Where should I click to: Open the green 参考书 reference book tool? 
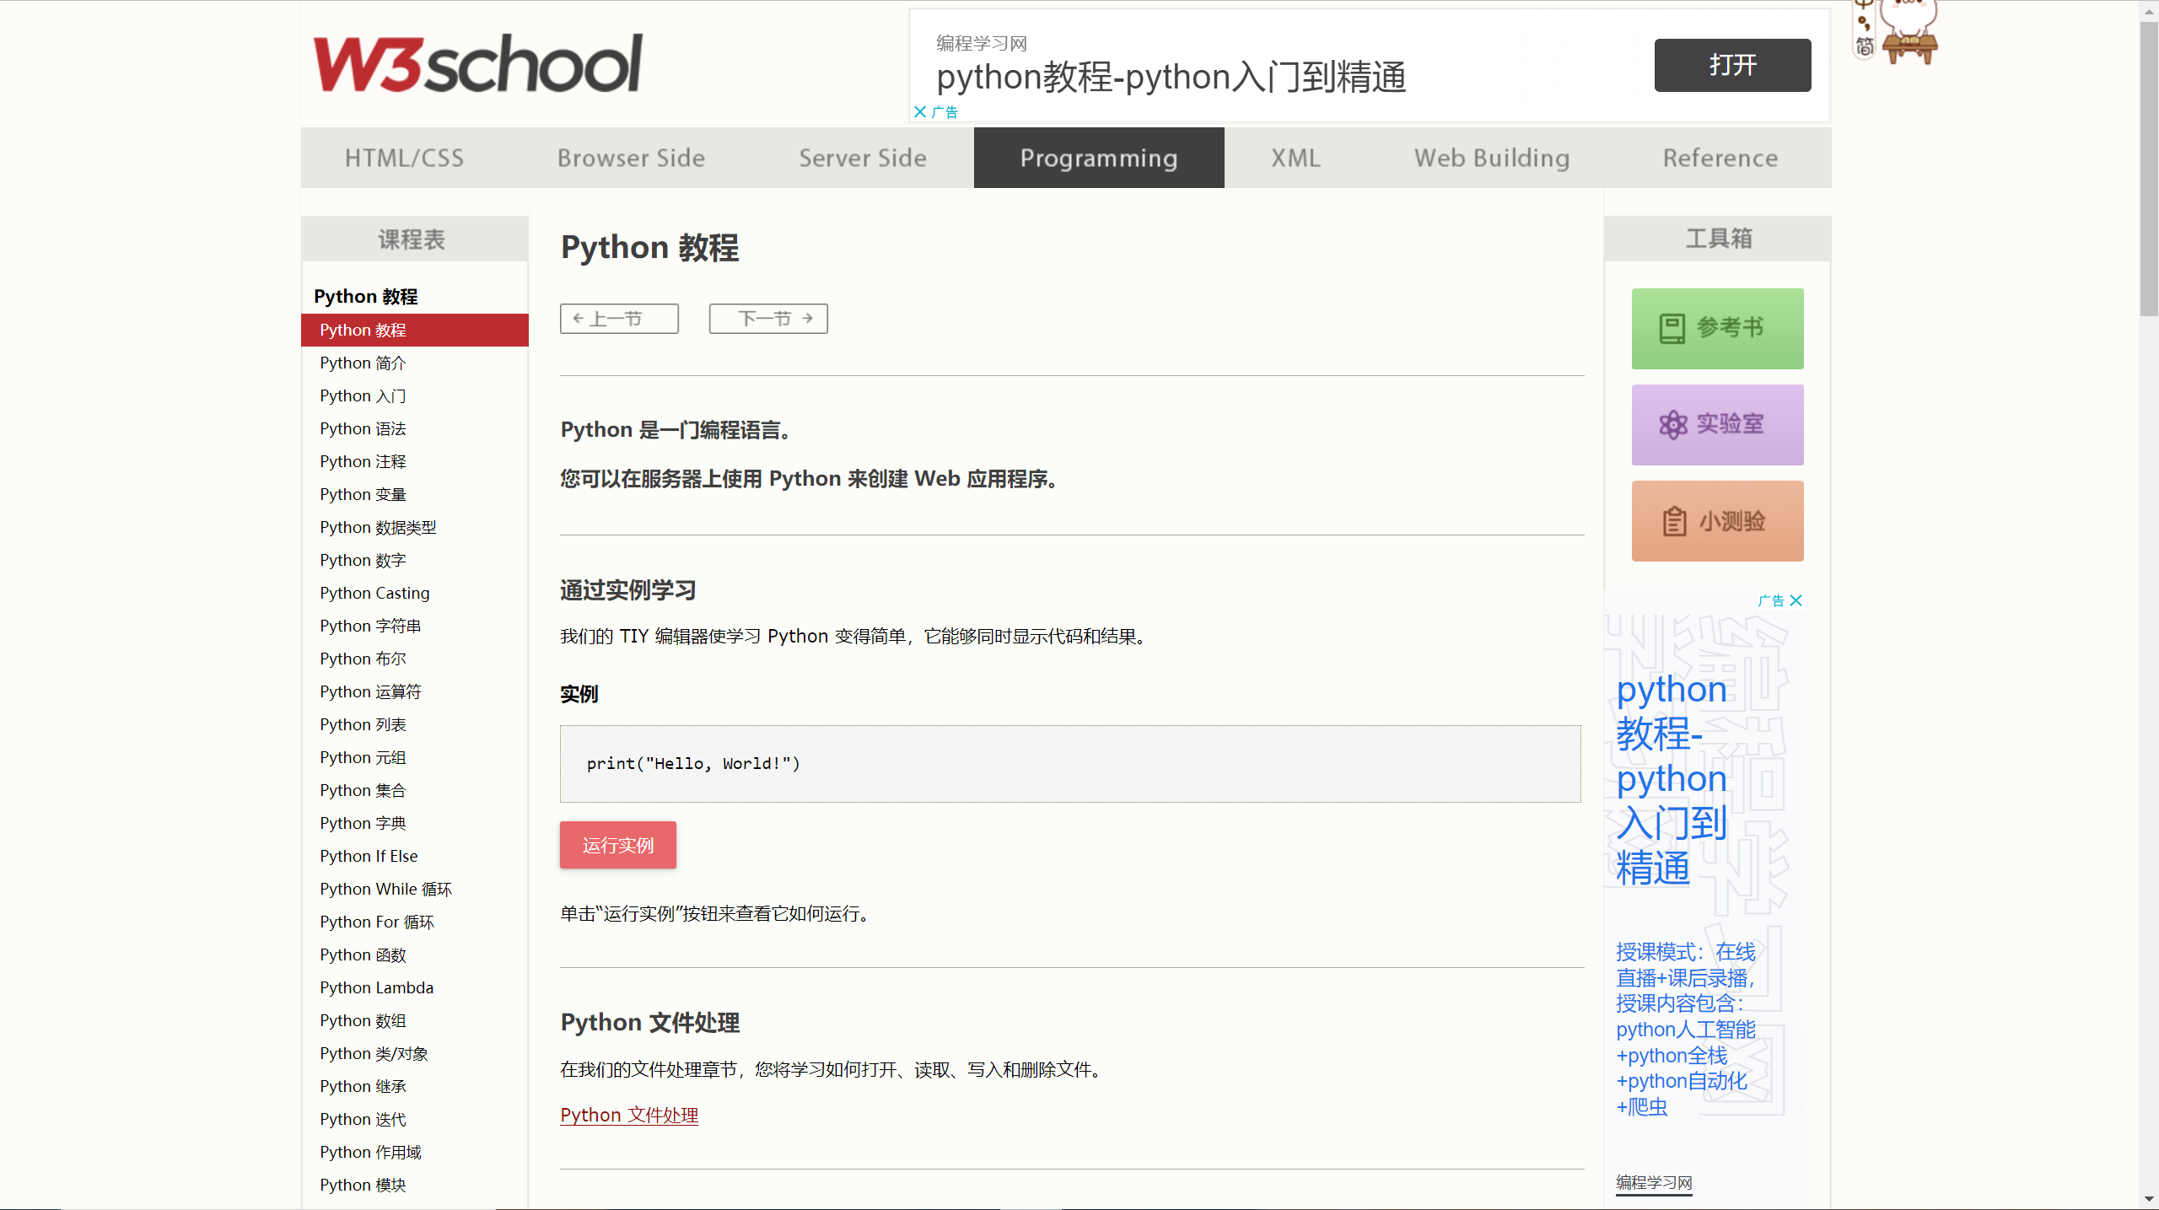click(1717, 328)
